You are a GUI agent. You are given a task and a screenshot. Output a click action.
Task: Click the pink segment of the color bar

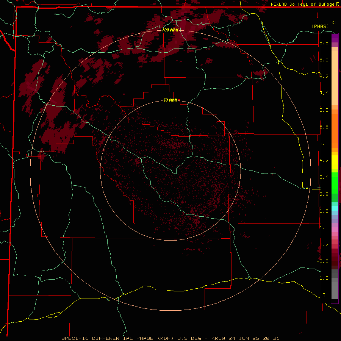(335, 230)
